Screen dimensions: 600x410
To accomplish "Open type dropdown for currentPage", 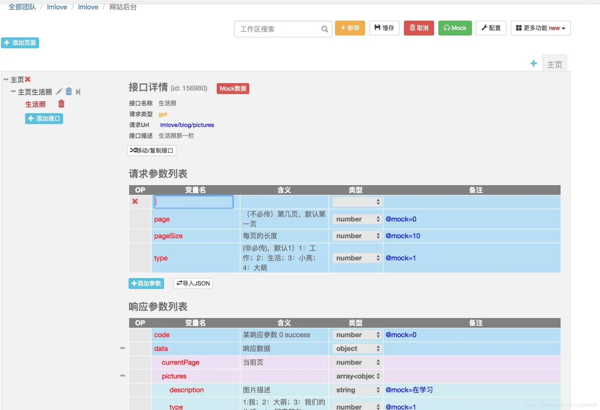I will point(357,362).
